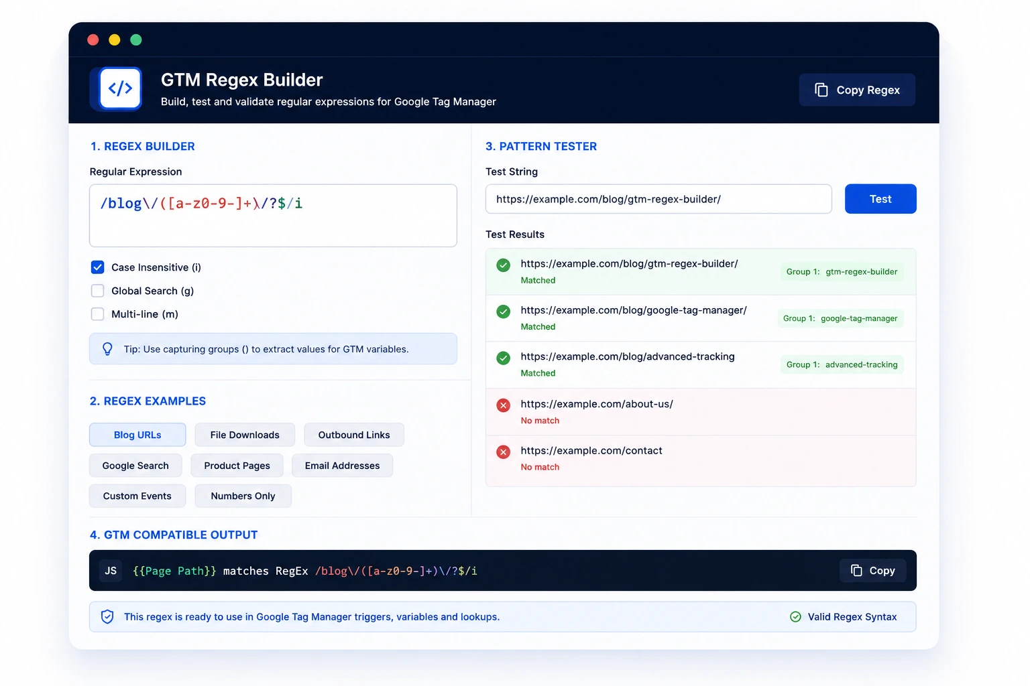The height and width of the screenshot is (686, 1030).
Task: Click the regex pattern text in GTM output
Action: click(396, 571)
